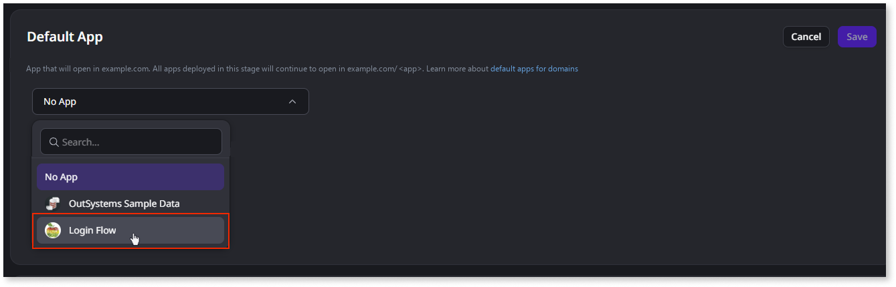Select the No App option in list
This screenshot has height=287, width=896.
130,177
